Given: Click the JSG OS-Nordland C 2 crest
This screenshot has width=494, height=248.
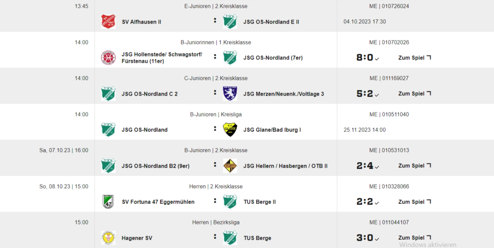Looking at the screenshot, I should (108, 94).
